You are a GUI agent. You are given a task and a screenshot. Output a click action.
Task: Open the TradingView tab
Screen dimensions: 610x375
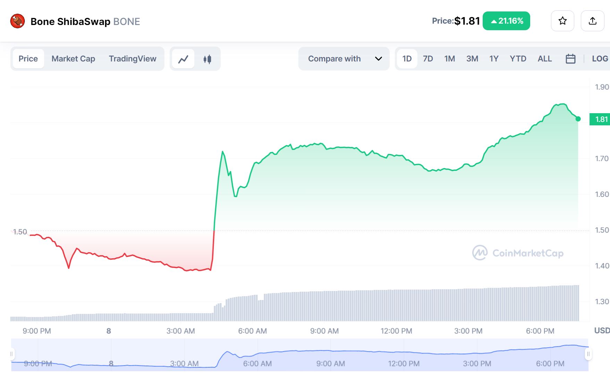(133, 59)
